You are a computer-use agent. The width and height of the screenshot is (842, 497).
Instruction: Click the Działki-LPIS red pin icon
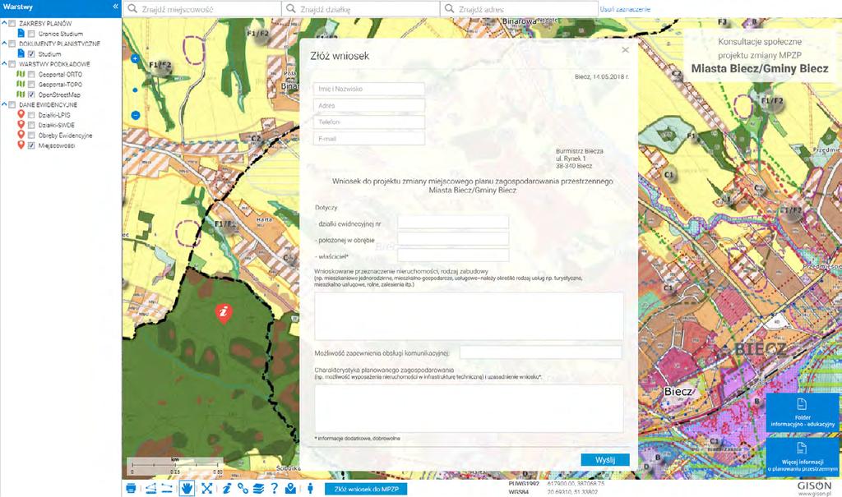coord(21,114)
